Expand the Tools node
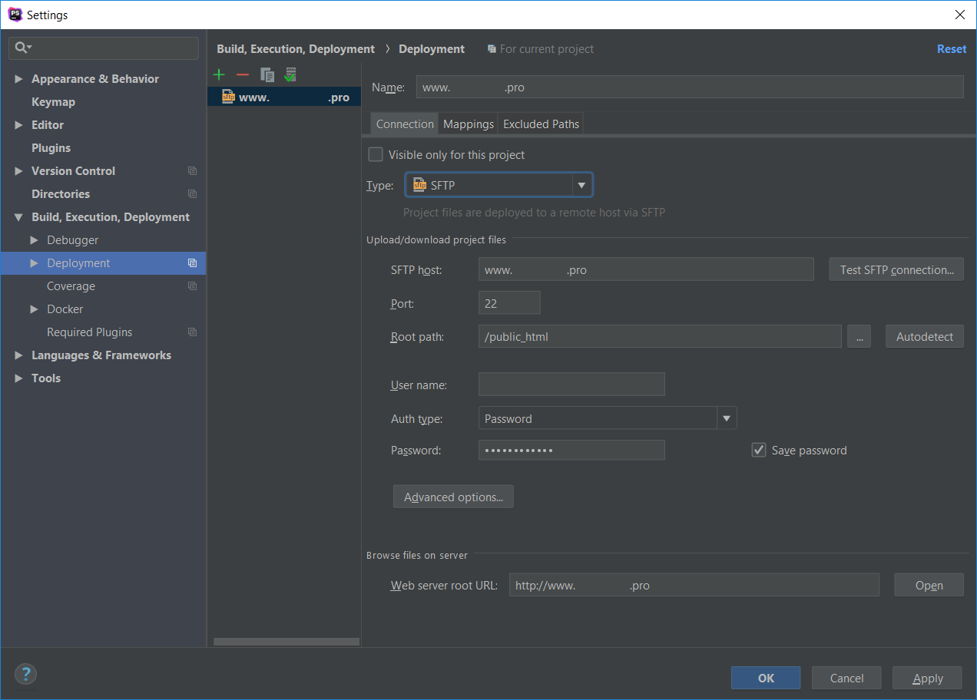 click(x=18, y=378)
